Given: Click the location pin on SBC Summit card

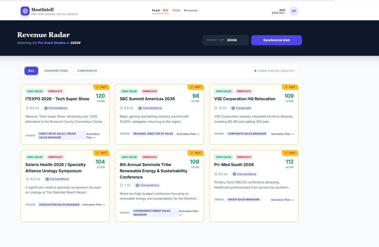Looking at the screenshot, I should [x=121, y=108].
